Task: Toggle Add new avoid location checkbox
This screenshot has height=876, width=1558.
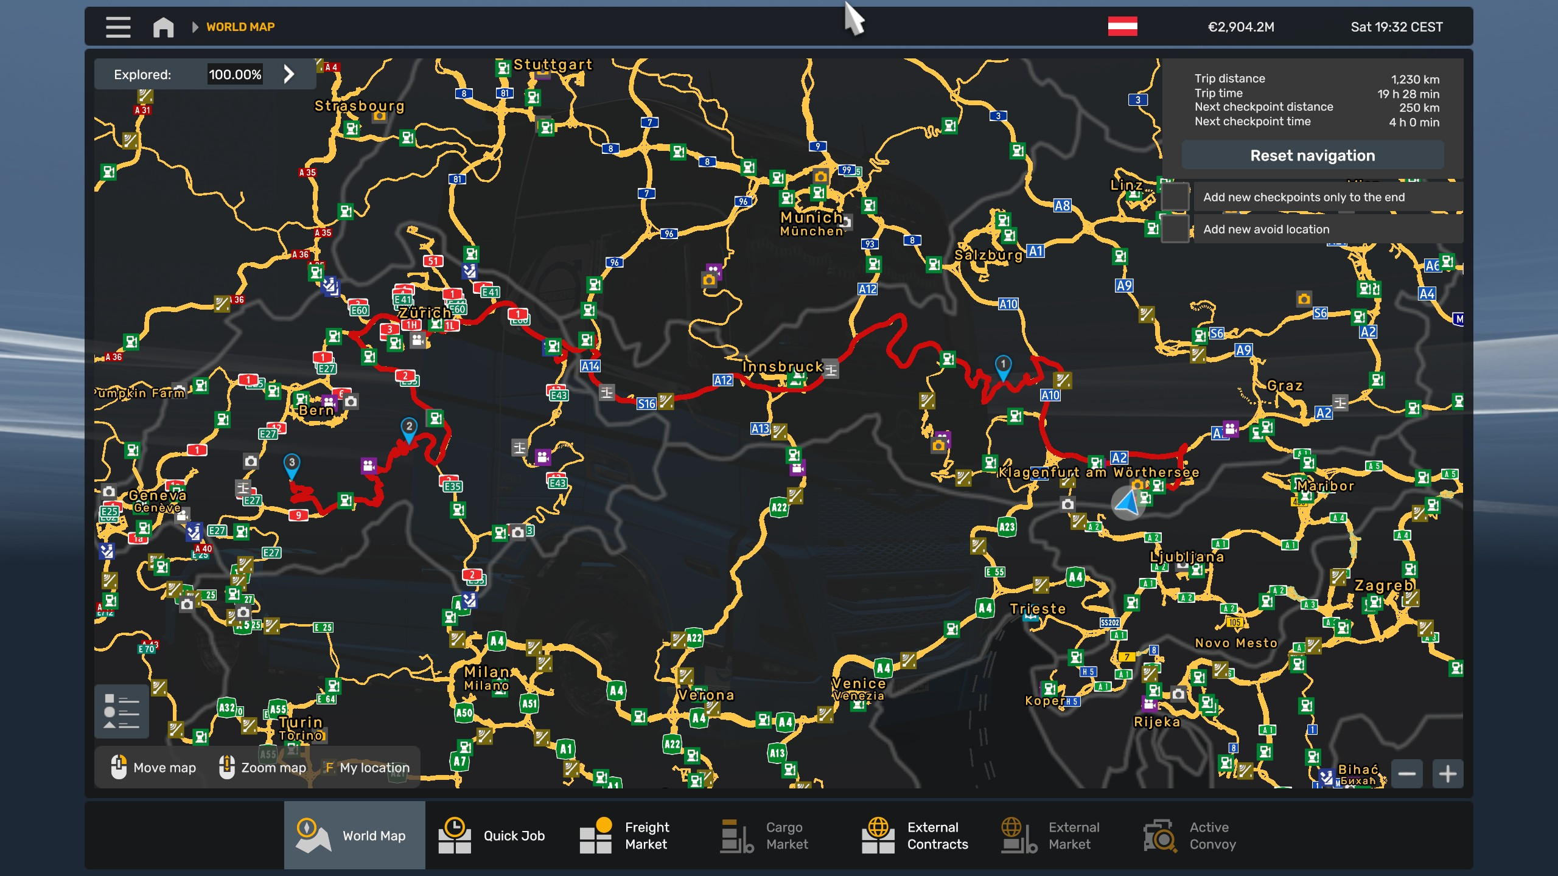Action: (1175, 229)
